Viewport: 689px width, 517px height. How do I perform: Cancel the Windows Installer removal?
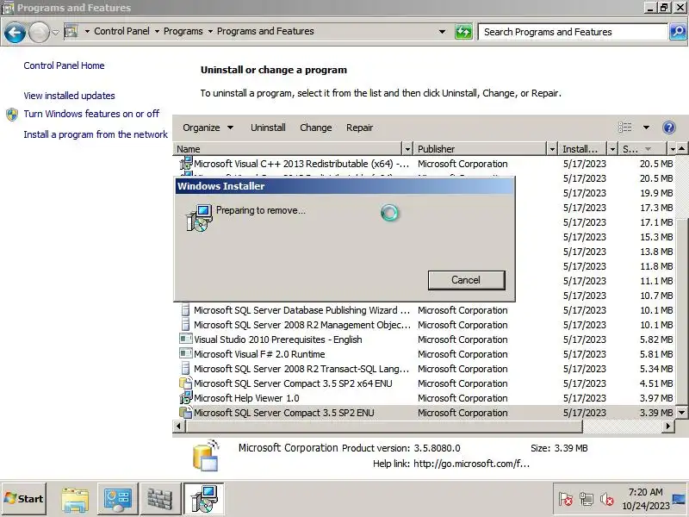tap(466, 280)
